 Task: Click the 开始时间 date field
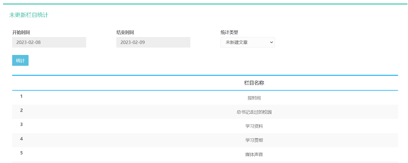point(49,42)
